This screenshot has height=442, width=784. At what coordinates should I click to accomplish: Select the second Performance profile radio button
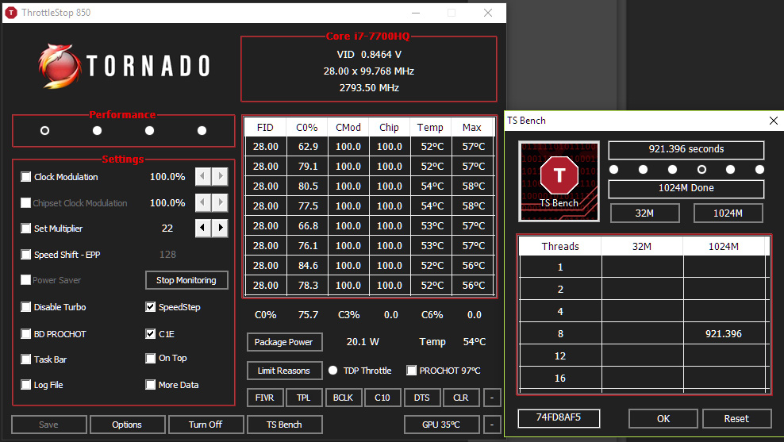(98, 130)
